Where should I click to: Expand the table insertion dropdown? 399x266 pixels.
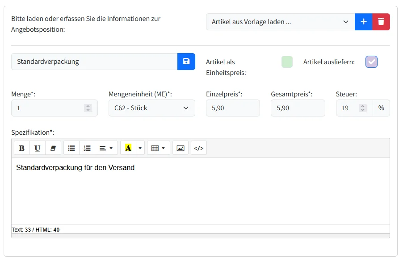pos(162,148)
